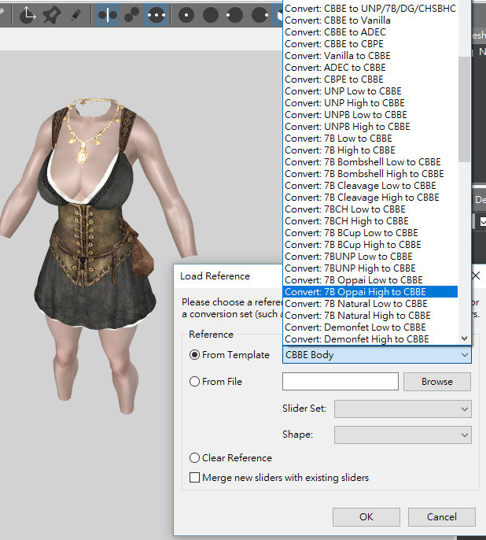The height and width of the screenshot is (540, 486).
Task: Open the CBBE Body template dropdown
Action: tap(377, 355)
